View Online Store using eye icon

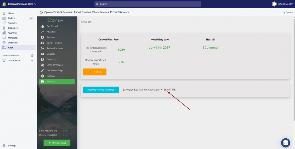tap(32, 60)
